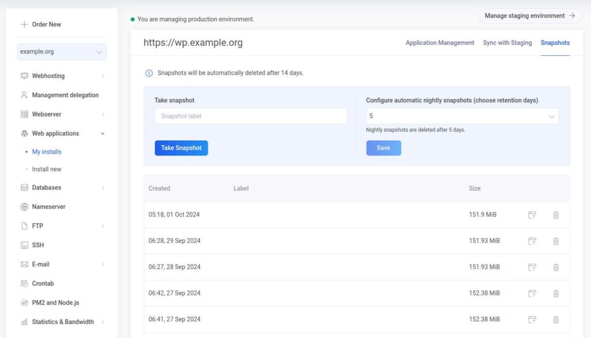Click the plus icon next to Order New
This screenshot has height=338, width=591.
24,24
